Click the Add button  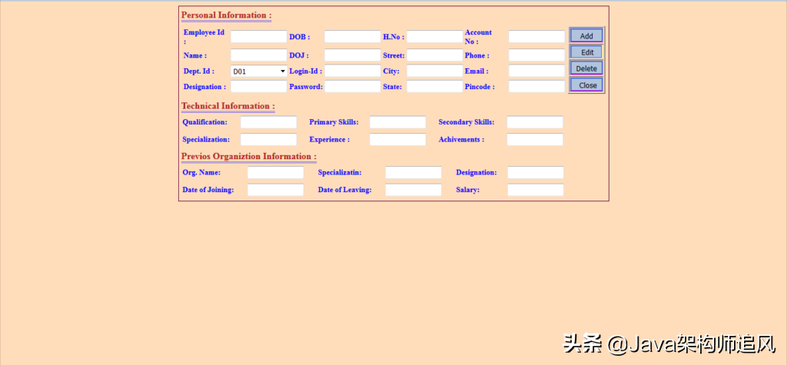586,35
